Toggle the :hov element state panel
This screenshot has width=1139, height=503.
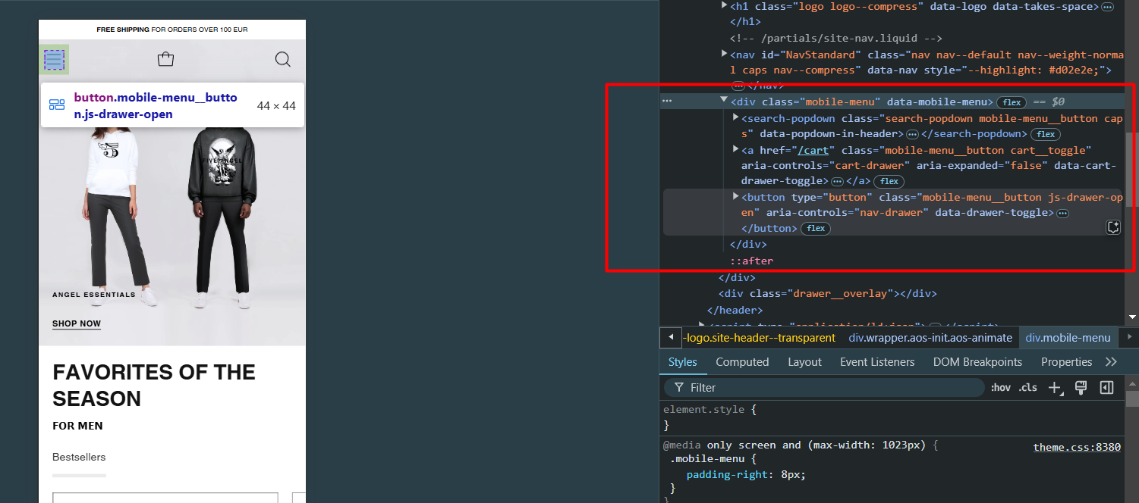click(1001, 387)
